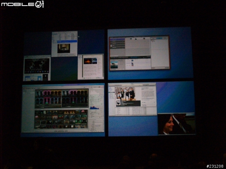Screen dimensions: 226x169
Task: Click the left building photo in Aperture viewer
Action: pos(48,99)
